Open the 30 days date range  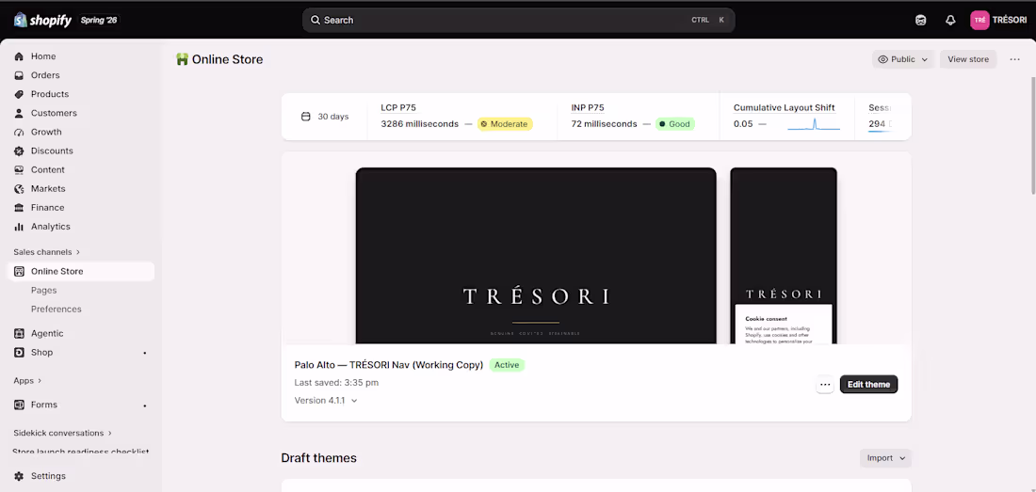coord(324,117)
